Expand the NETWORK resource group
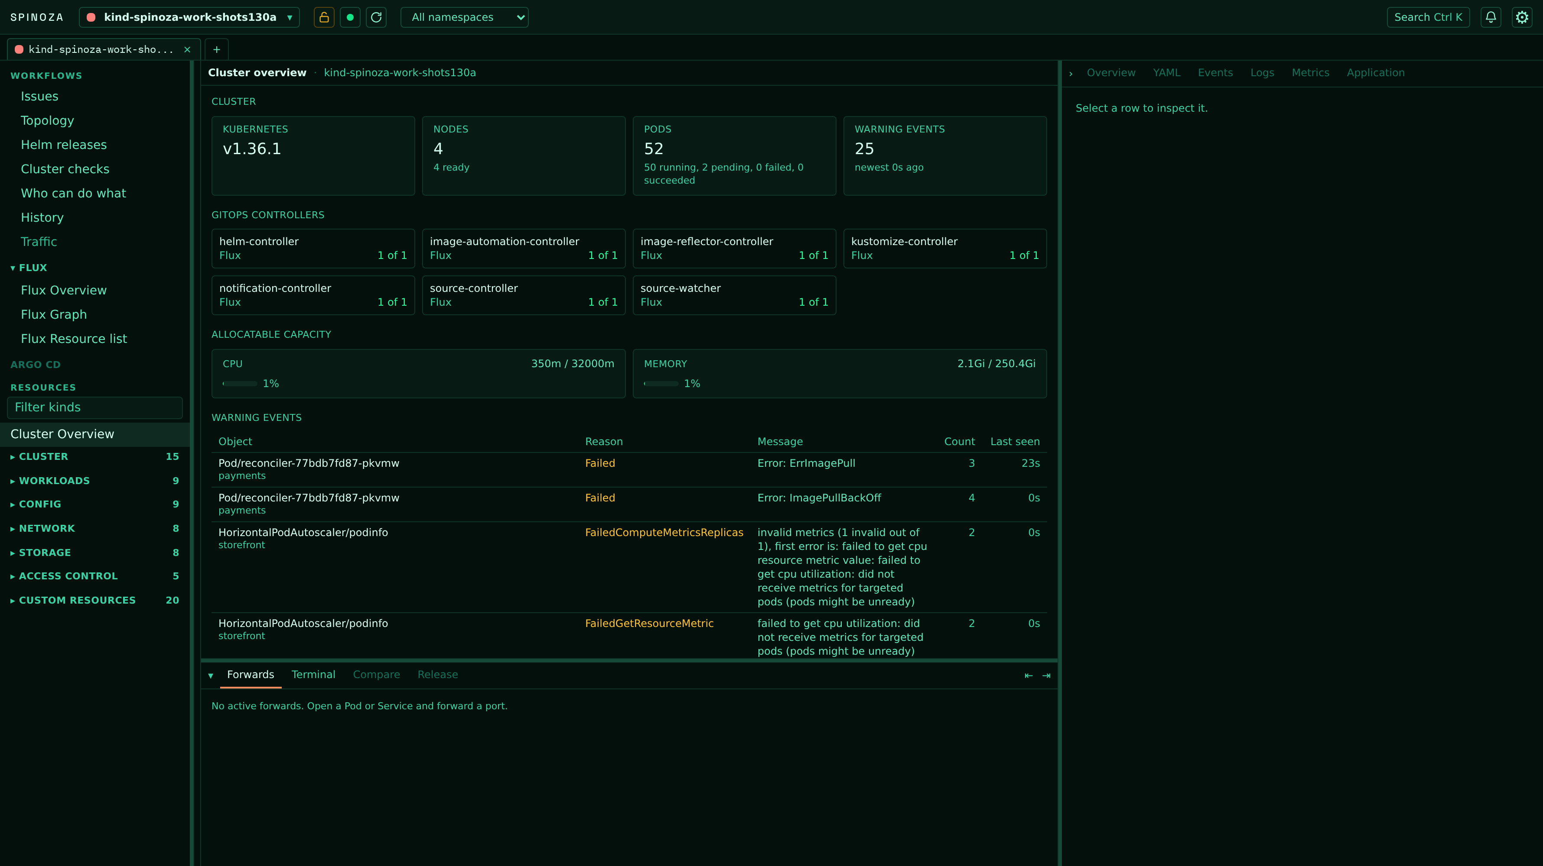Image resolution: width=1543 pixels, height=866 pixels. tap(94, 528)
